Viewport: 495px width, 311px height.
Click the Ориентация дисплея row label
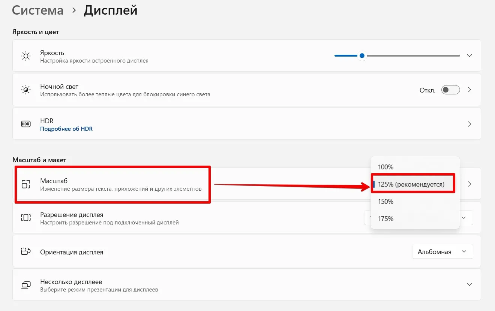pyautogui.click(x=72, y=252)
